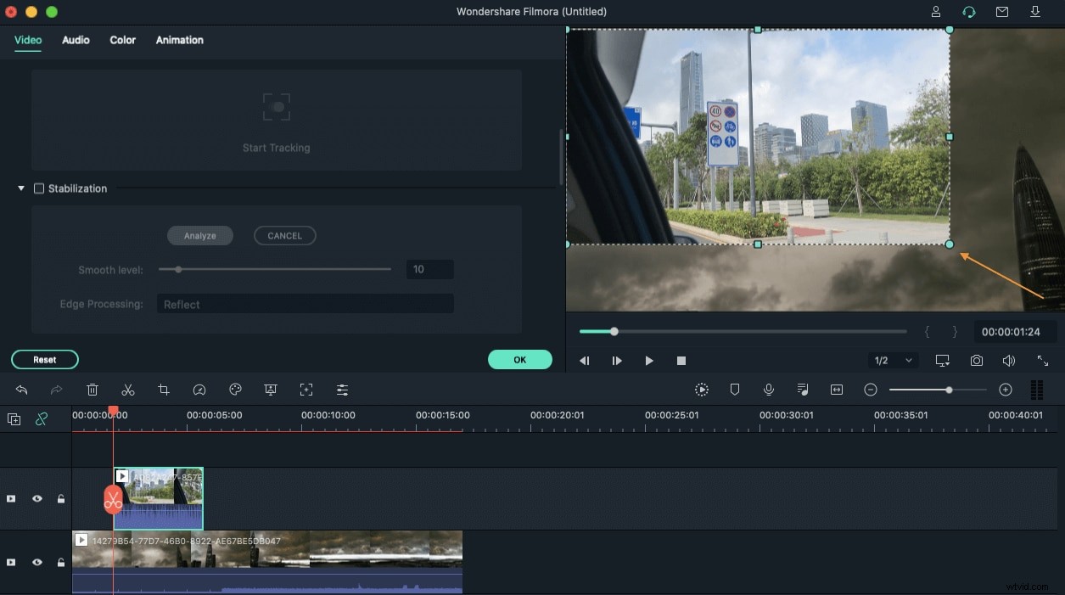The width and height of the screenshot is (1065, 595).
Task: Select the Split (scissors) tool
Action: coord(128,390)
